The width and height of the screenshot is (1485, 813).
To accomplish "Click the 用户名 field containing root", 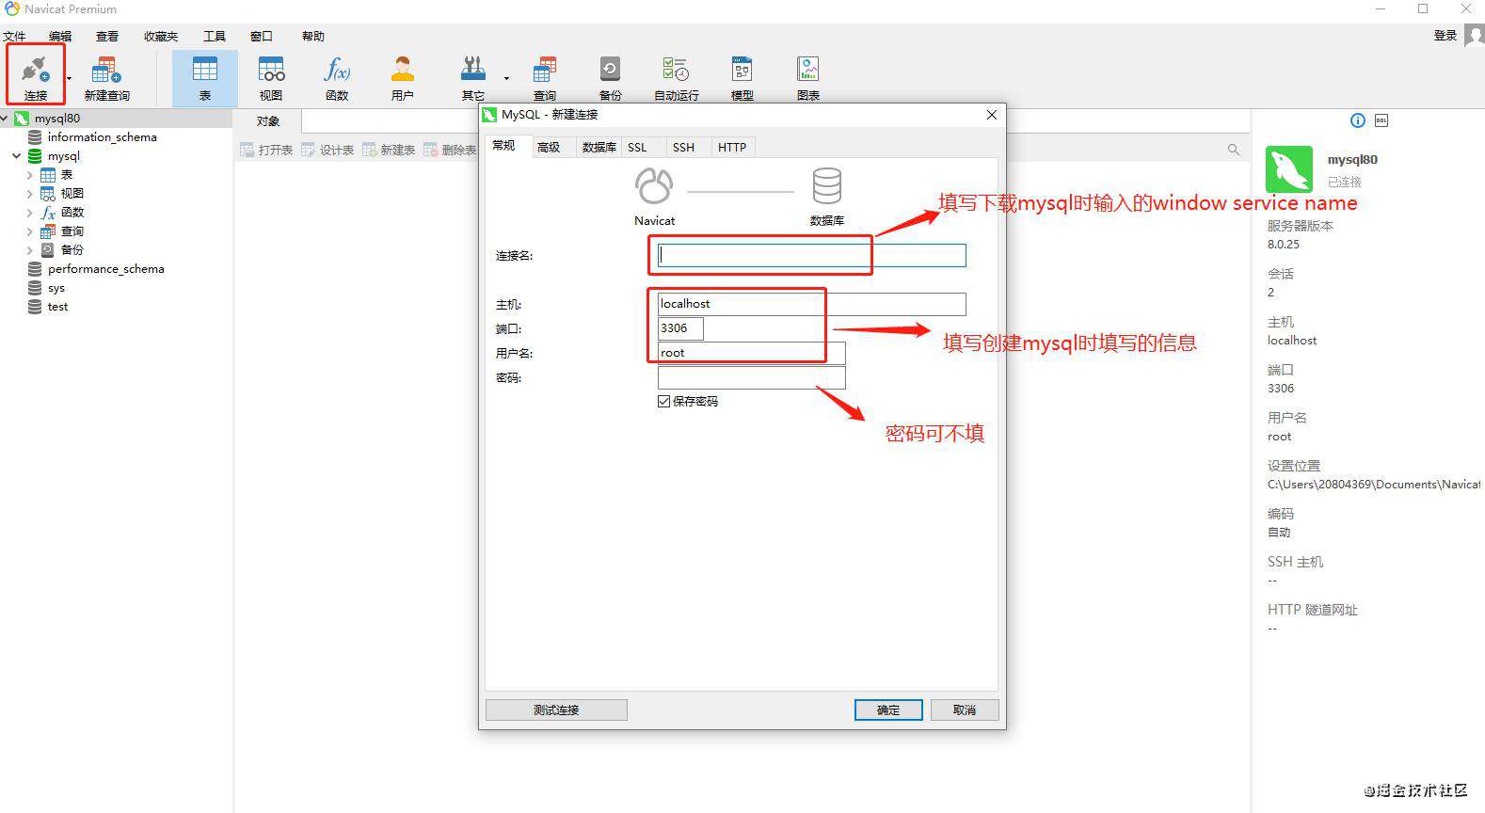I will click(x=752, y=353).
